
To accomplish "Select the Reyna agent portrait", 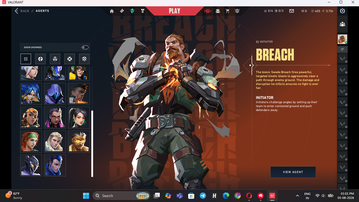I will pyautogui.click(x=55, y=118).
